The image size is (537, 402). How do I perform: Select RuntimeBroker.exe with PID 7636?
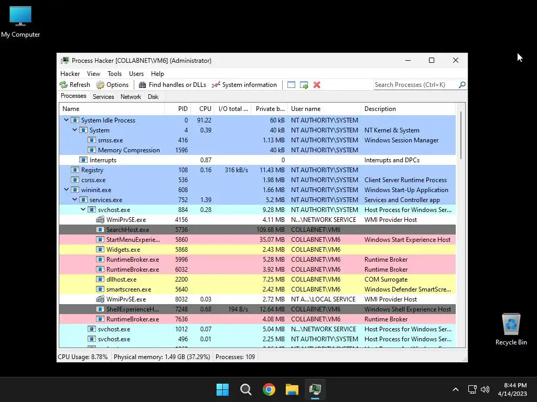(257, 319)
